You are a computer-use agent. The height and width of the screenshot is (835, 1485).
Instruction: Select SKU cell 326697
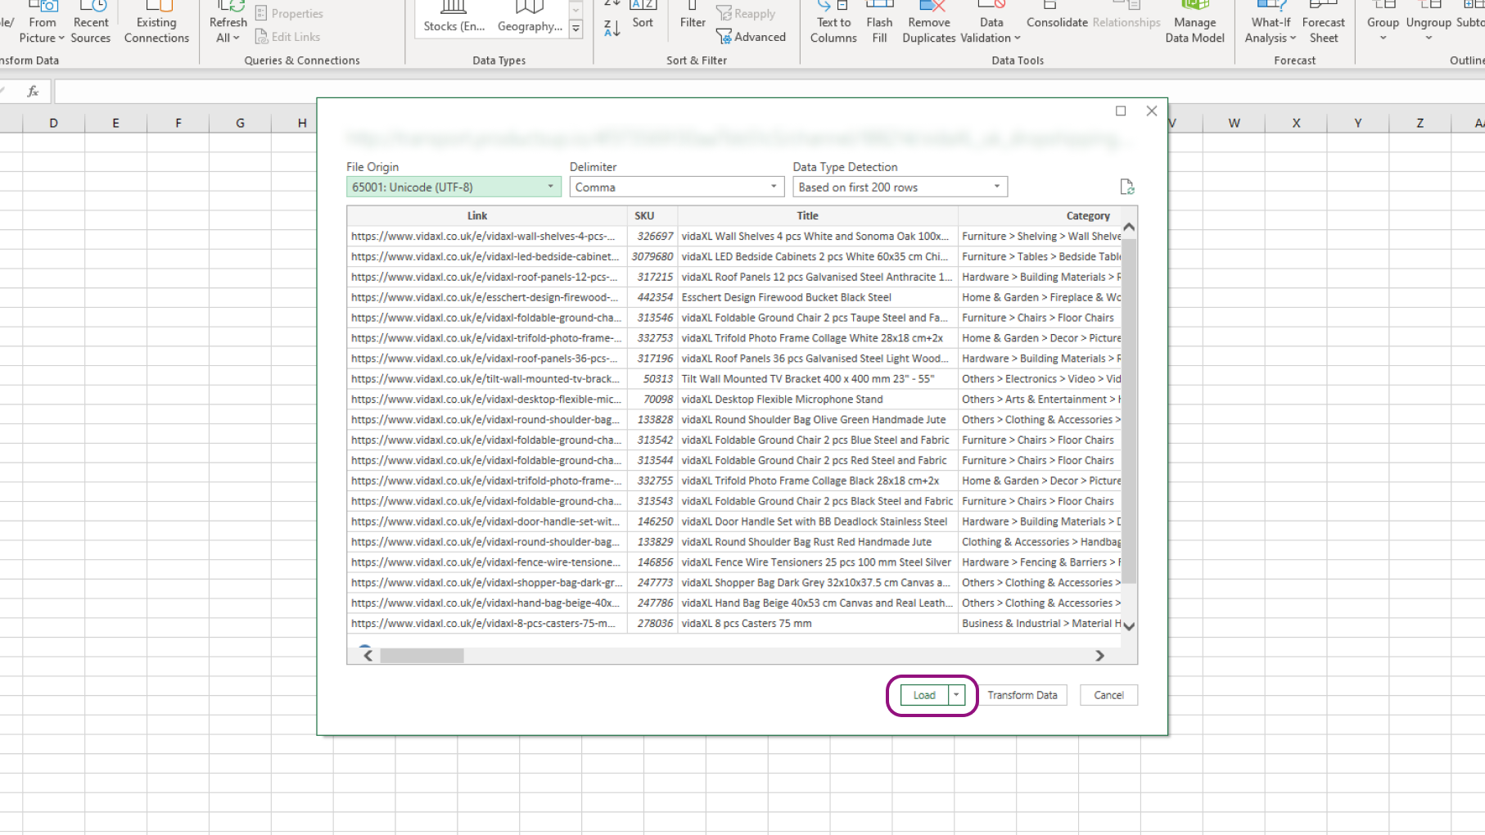pyautogui.click(x=652, y=236)
